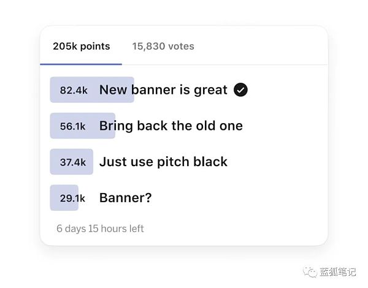Pick the Banner? poll option

pyautogui.click(x=125, y=198)
